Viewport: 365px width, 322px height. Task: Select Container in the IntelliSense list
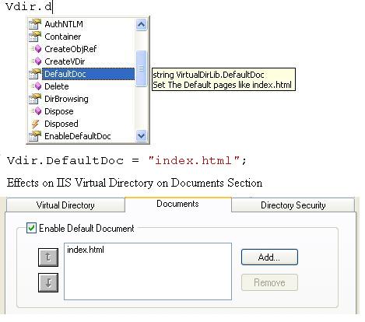click(63, 37)
